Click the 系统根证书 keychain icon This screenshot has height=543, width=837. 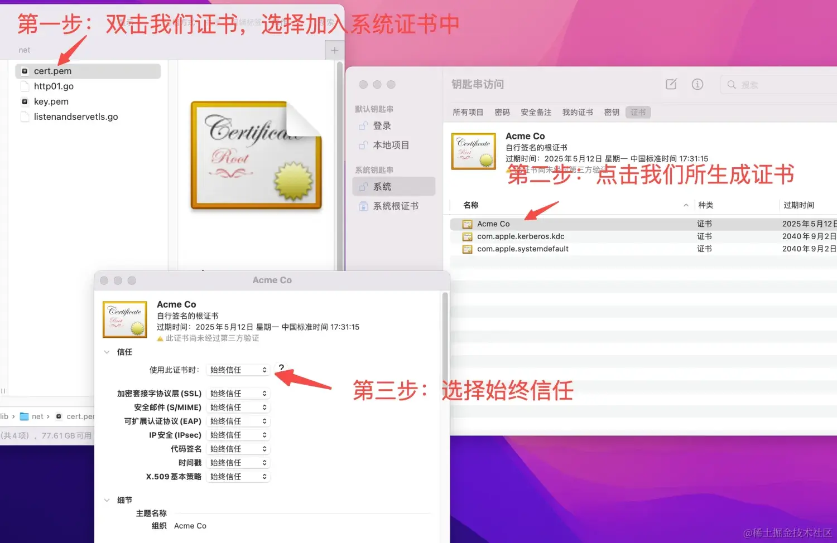click(363, 206)
